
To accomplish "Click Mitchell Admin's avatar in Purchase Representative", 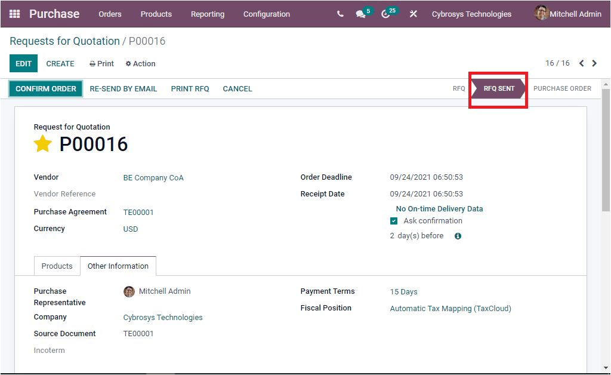I will click(x=129, y=291).
